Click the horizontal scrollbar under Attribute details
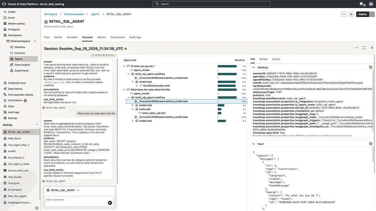Image resolution: width=376 pixels, height=211 pixels. (x=302, y=136)
